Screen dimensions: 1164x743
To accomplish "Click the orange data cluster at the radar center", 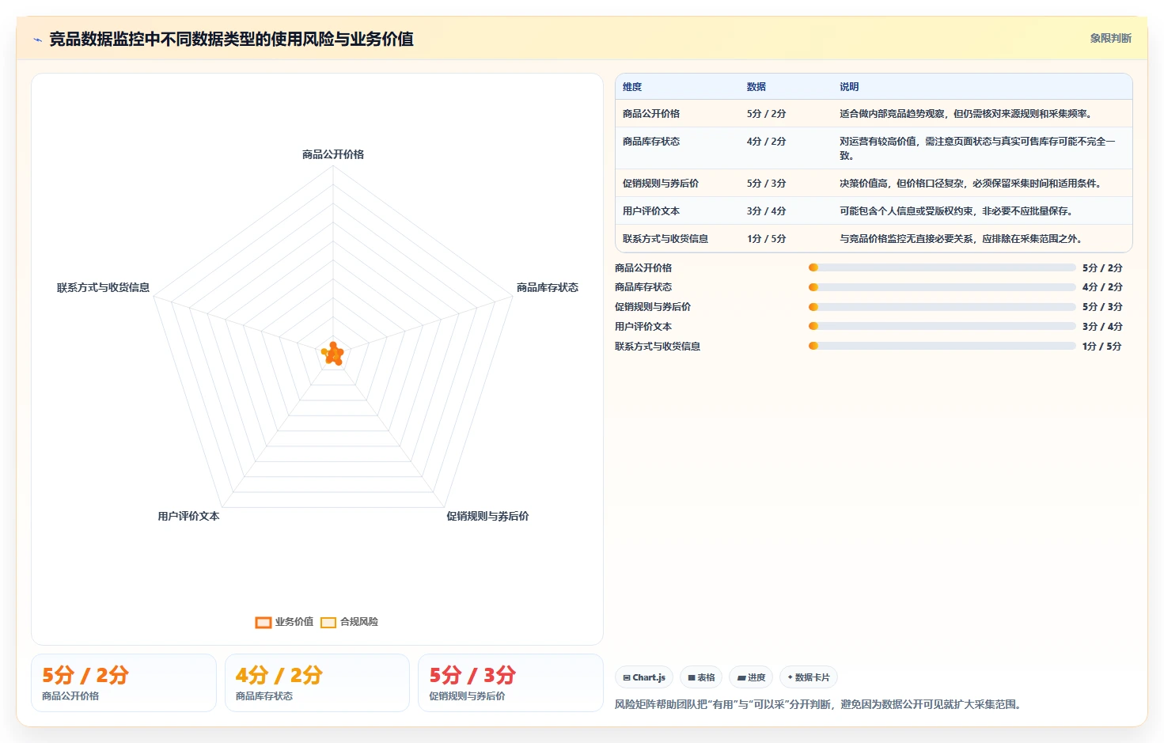I will pos(333,354).
